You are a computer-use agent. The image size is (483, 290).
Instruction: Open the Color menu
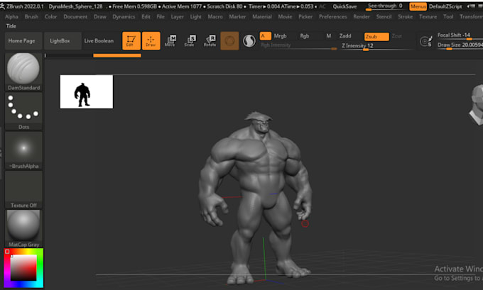click(51, 16)
